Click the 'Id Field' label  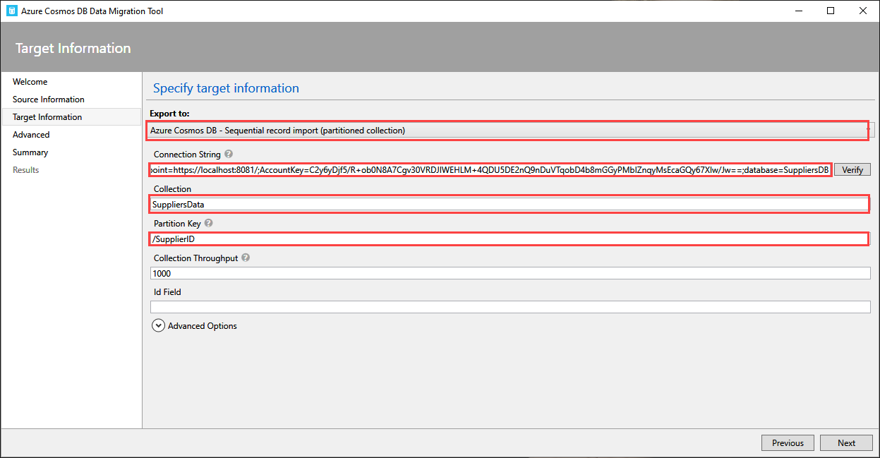pyautogui.click(x=168, y=291)
